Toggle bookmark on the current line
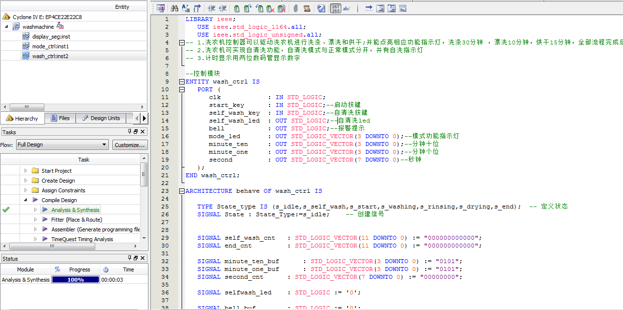This screenshot has height=310, width=623. [x=237, y=8]
